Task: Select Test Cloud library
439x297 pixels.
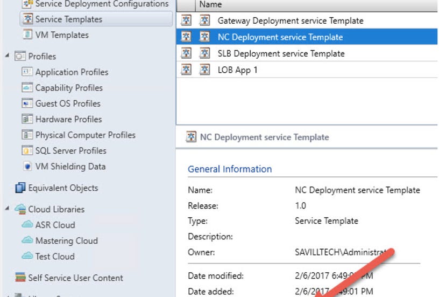Action: click(55, 257)
